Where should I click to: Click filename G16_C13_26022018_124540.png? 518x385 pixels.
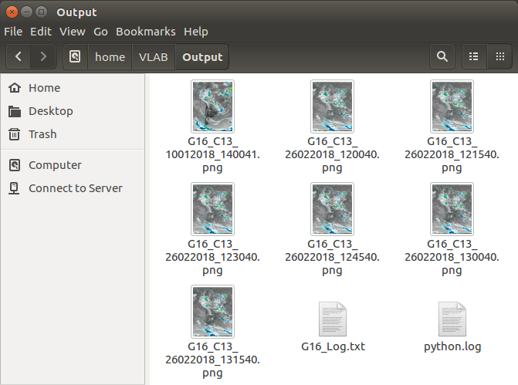pos(332,257)
